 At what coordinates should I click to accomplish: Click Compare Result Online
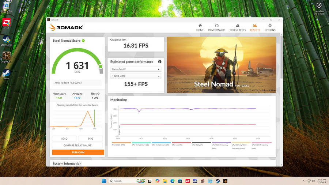click(x=78, y=146)
